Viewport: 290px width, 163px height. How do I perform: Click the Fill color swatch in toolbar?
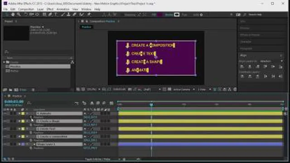point(159,14)
